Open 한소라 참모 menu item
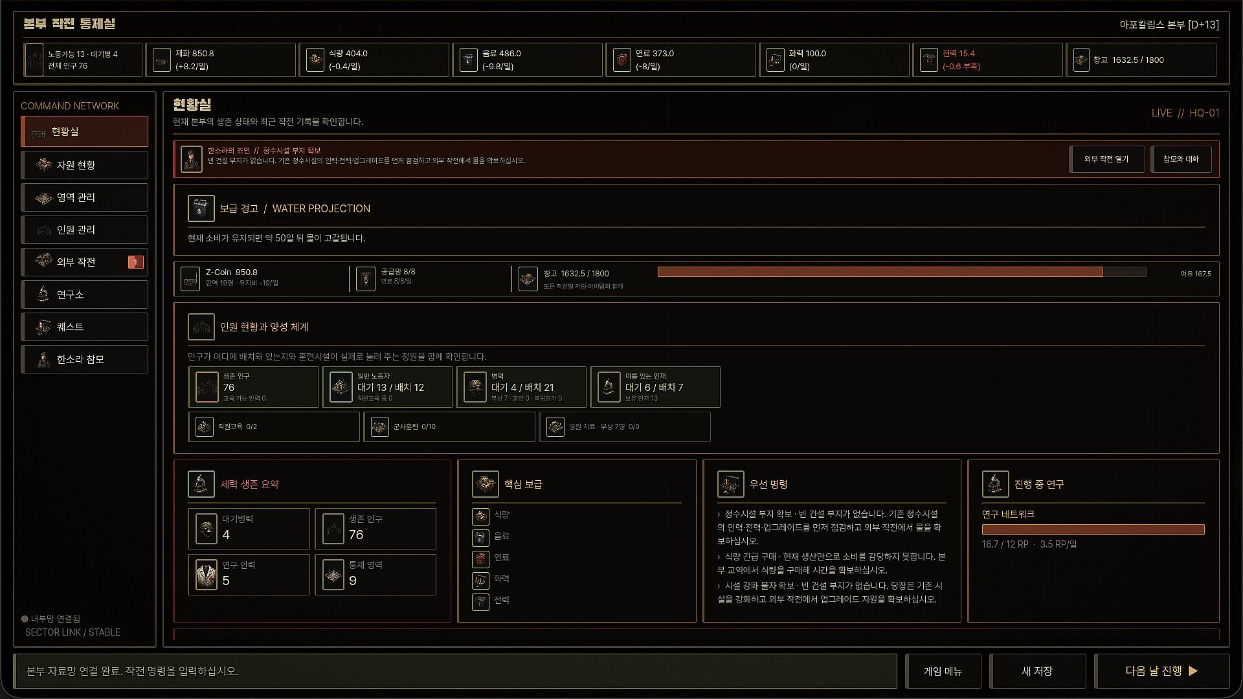The image size is (1243, 699). pos(84,359)
